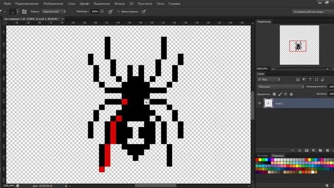The width and height of the screenshot is (334, 188).
Task: Expand the opacity slider arrow
Action: [x=102, y=11]
